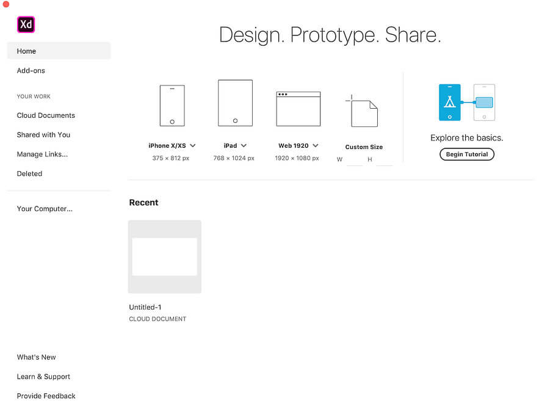
Task: Click the Adobe XD logo icon
Action: tap(25, 24)
